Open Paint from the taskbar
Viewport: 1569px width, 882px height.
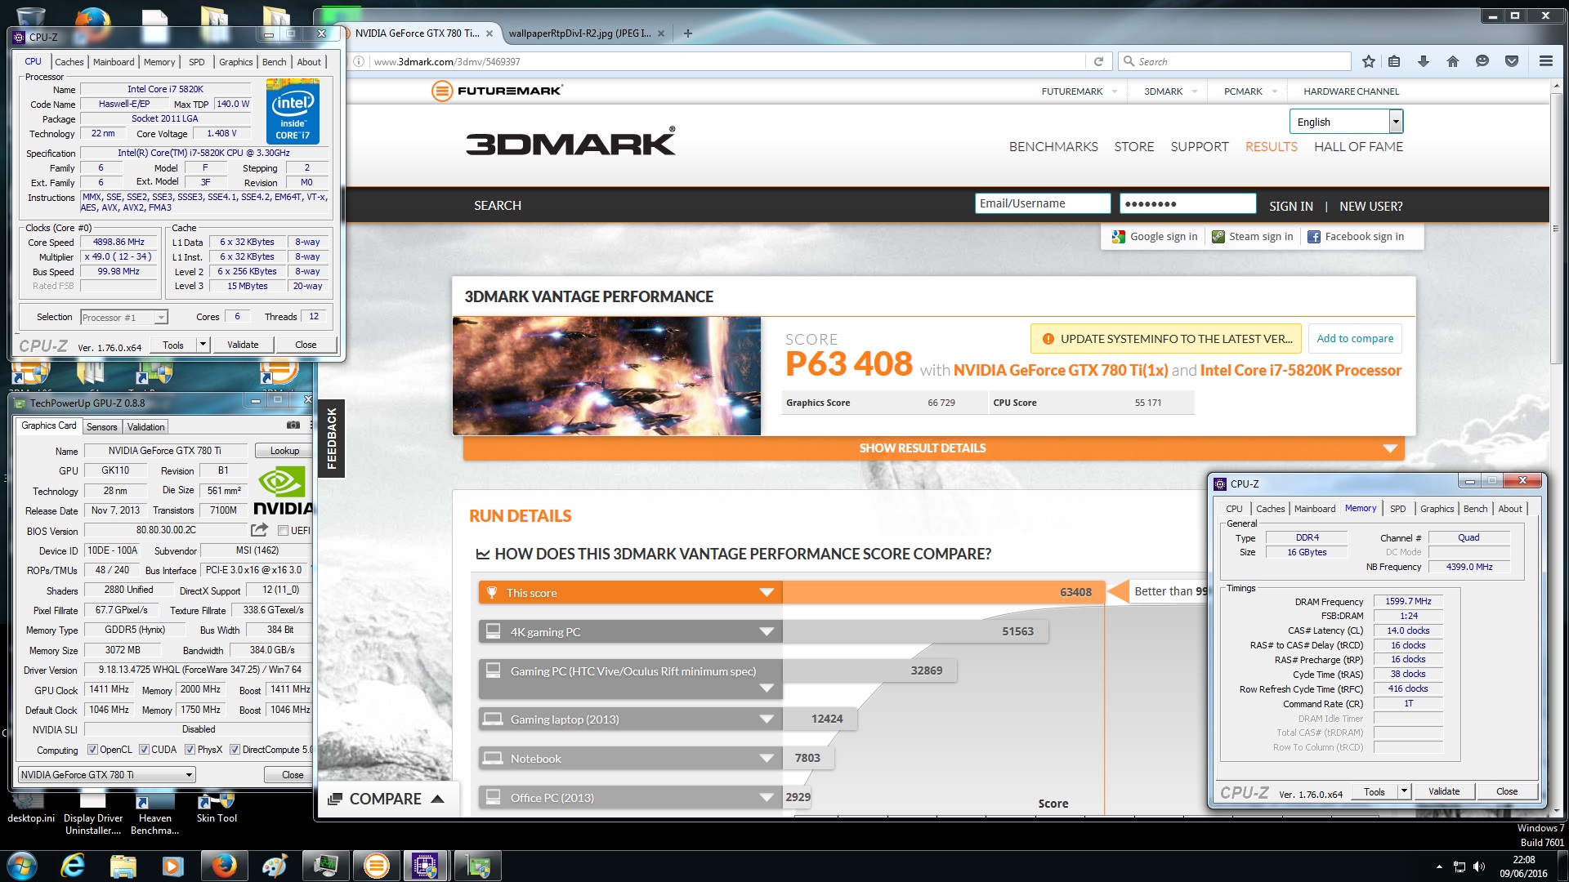(274, 866)
